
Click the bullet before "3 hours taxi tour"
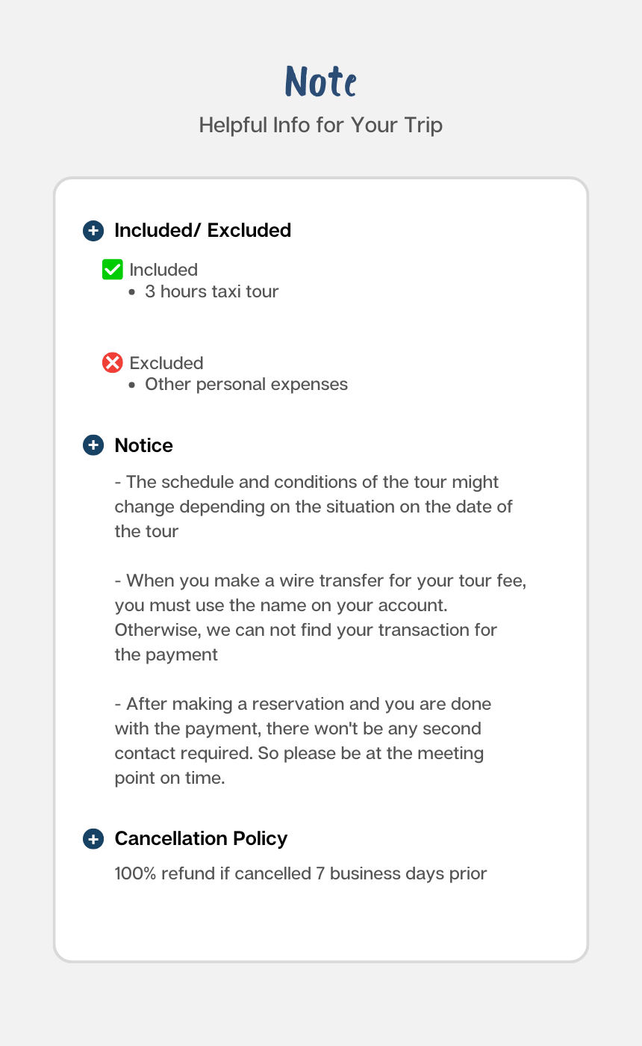click(x=132, y=292)
